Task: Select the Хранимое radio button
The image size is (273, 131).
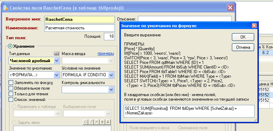Action: (x=10, y=46)
